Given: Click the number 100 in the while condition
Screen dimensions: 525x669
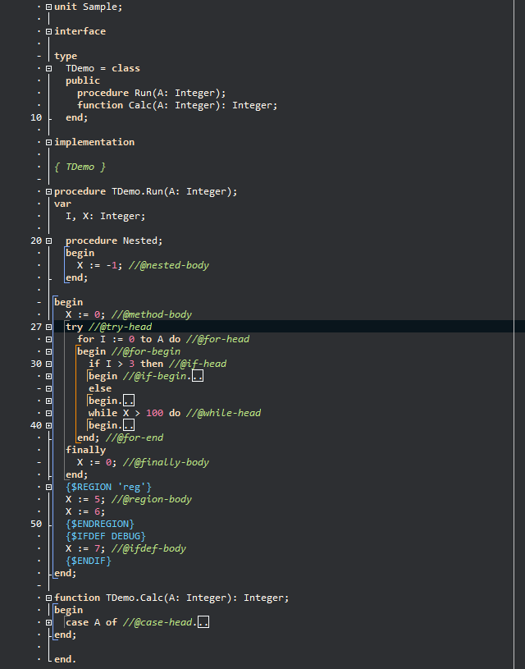Looking at the screenshot, I should pyautogui.click(x=154, y=413).
